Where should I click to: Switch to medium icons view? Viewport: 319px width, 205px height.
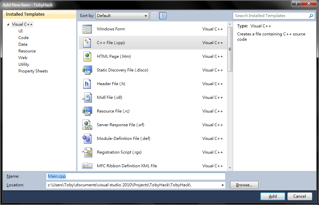(x=163, y=16)
